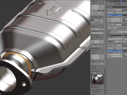Collapse the Mesh Display panel
The width and height of the screenshot is (127, 95).
pyautogui.click(x=92, y=92)
